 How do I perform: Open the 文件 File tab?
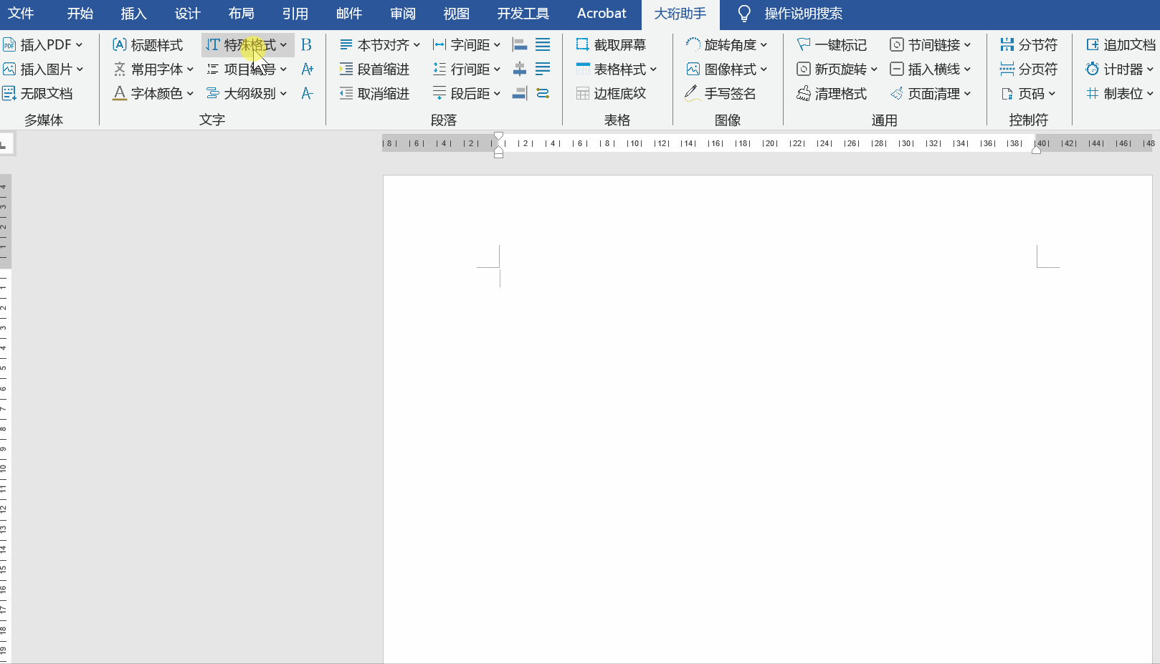click(21, 14)
